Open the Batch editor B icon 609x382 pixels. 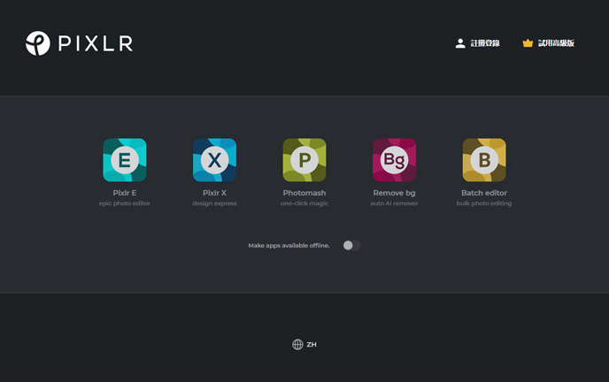(x=484, y=160)
